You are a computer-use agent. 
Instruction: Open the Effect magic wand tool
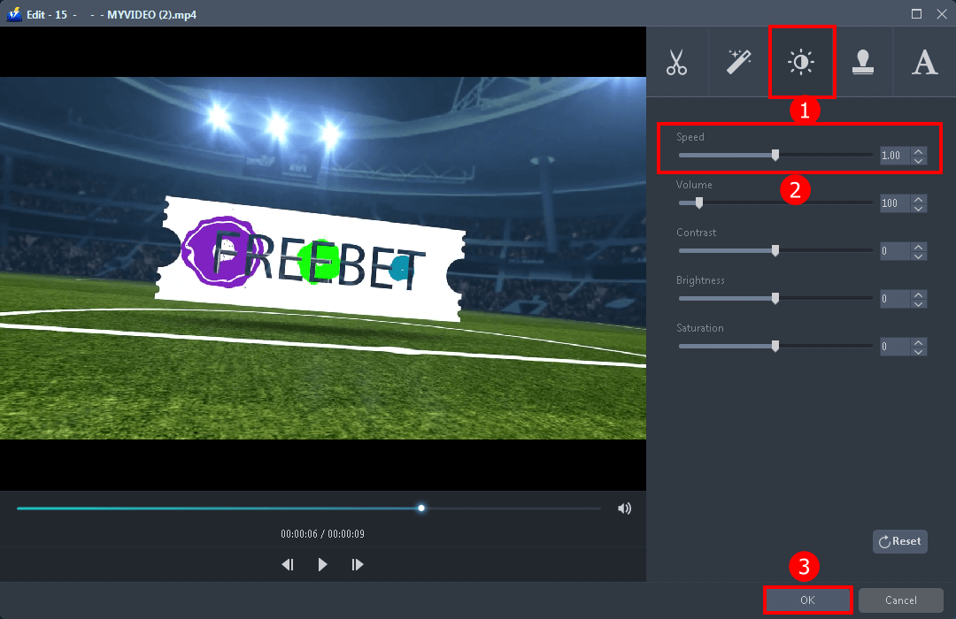[x=739, y=61]
